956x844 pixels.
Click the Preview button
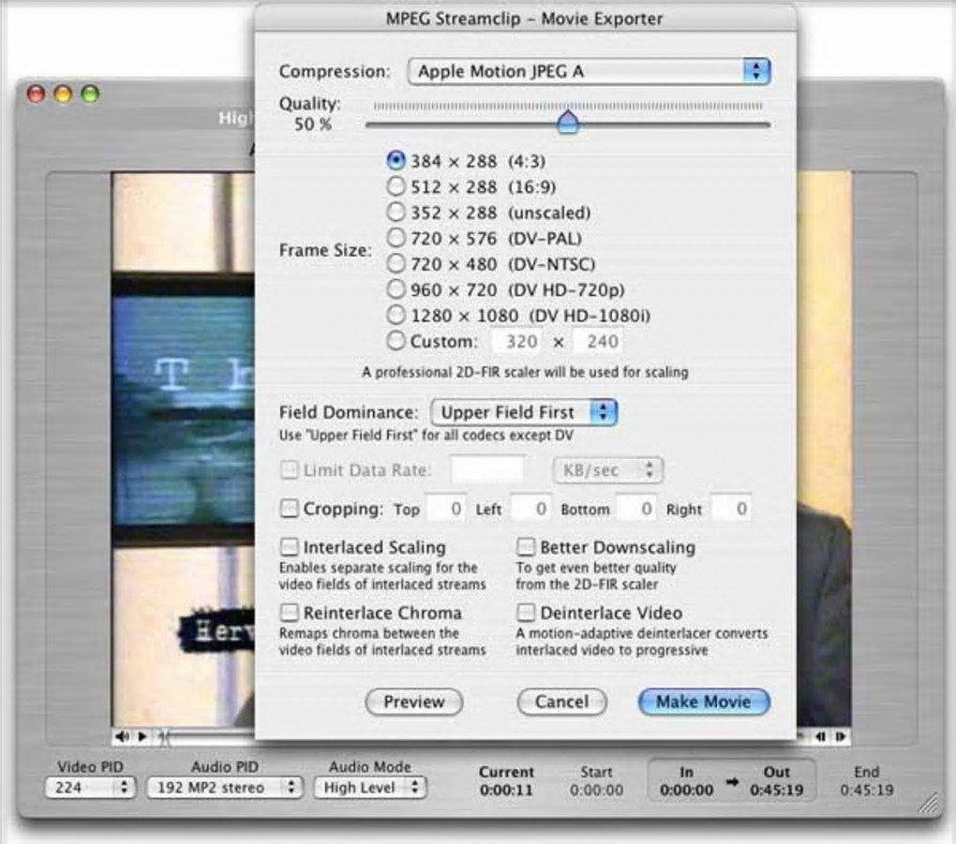click(x=414, y=702)
